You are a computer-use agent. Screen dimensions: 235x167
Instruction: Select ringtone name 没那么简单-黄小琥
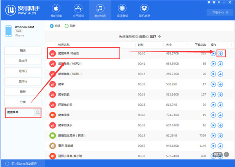(70, 156)
